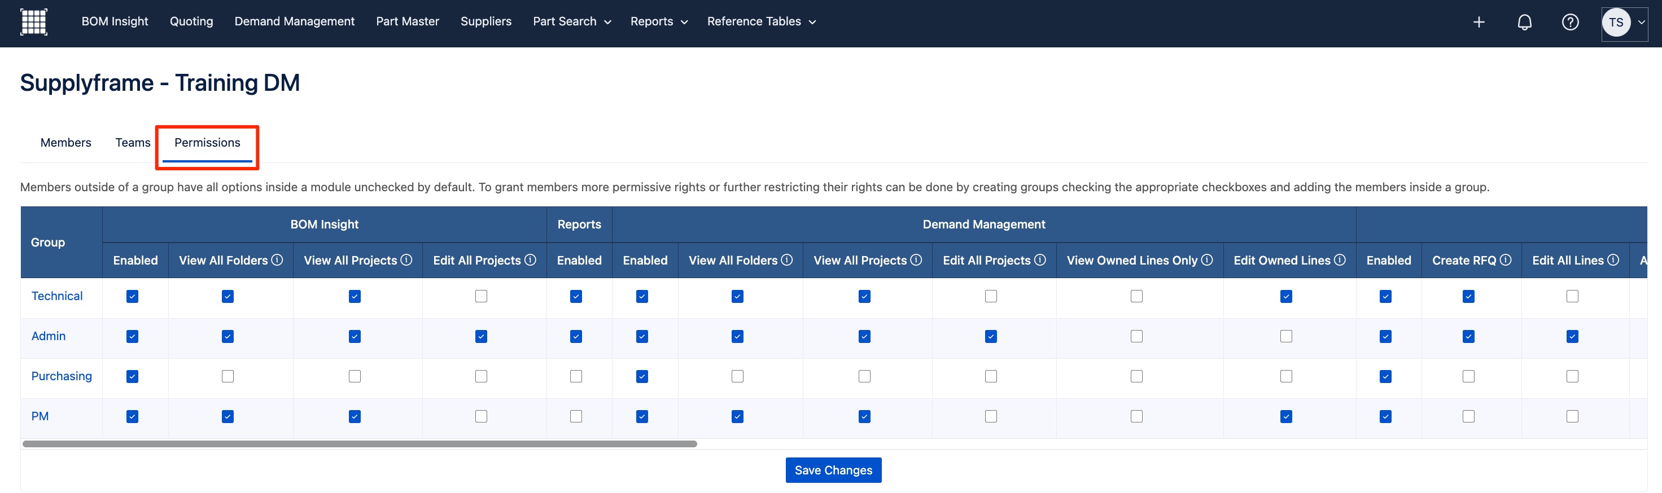
Task: Click info icon beside BOM Insight View All Projects
Action: (x=406, y=259)
